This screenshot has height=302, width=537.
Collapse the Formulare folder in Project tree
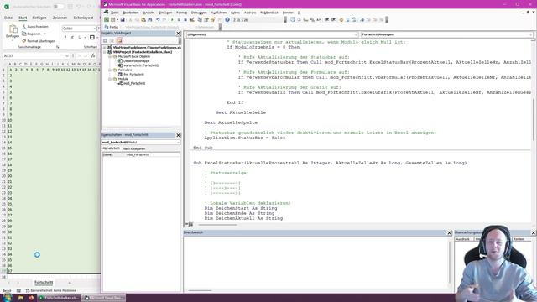click(110, 70)
